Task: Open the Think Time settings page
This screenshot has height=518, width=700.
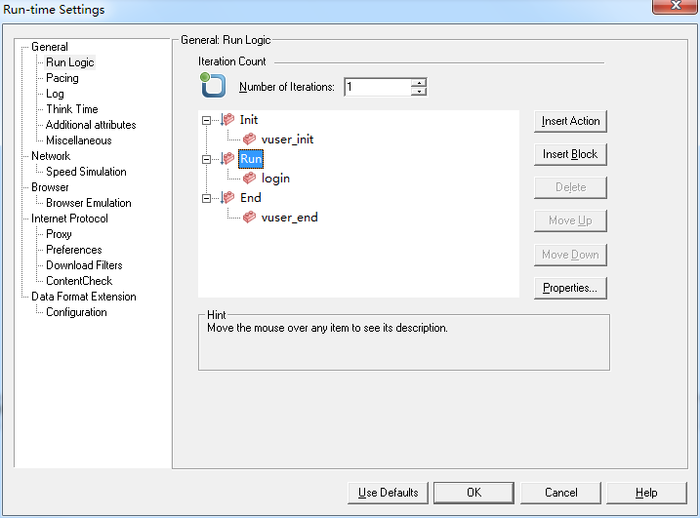Action: (x=72, y=109)
